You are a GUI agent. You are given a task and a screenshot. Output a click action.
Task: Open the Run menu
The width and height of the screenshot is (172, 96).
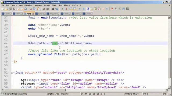coord(60,5)
